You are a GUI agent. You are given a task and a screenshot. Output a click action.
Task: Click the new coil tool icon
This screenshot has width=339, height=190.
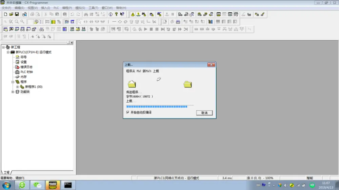coord(120,22)
